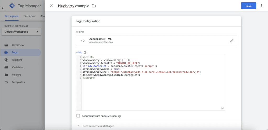Open the folder icon next to tag name
This screenshot has height=130, width=268.
click(x=94, y=6)
